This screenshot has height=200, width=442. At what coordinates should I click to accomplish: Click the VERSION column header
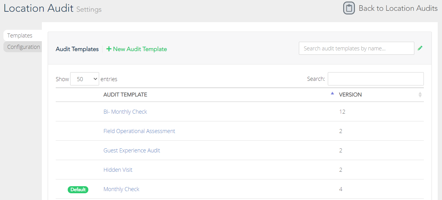[350, 95]
